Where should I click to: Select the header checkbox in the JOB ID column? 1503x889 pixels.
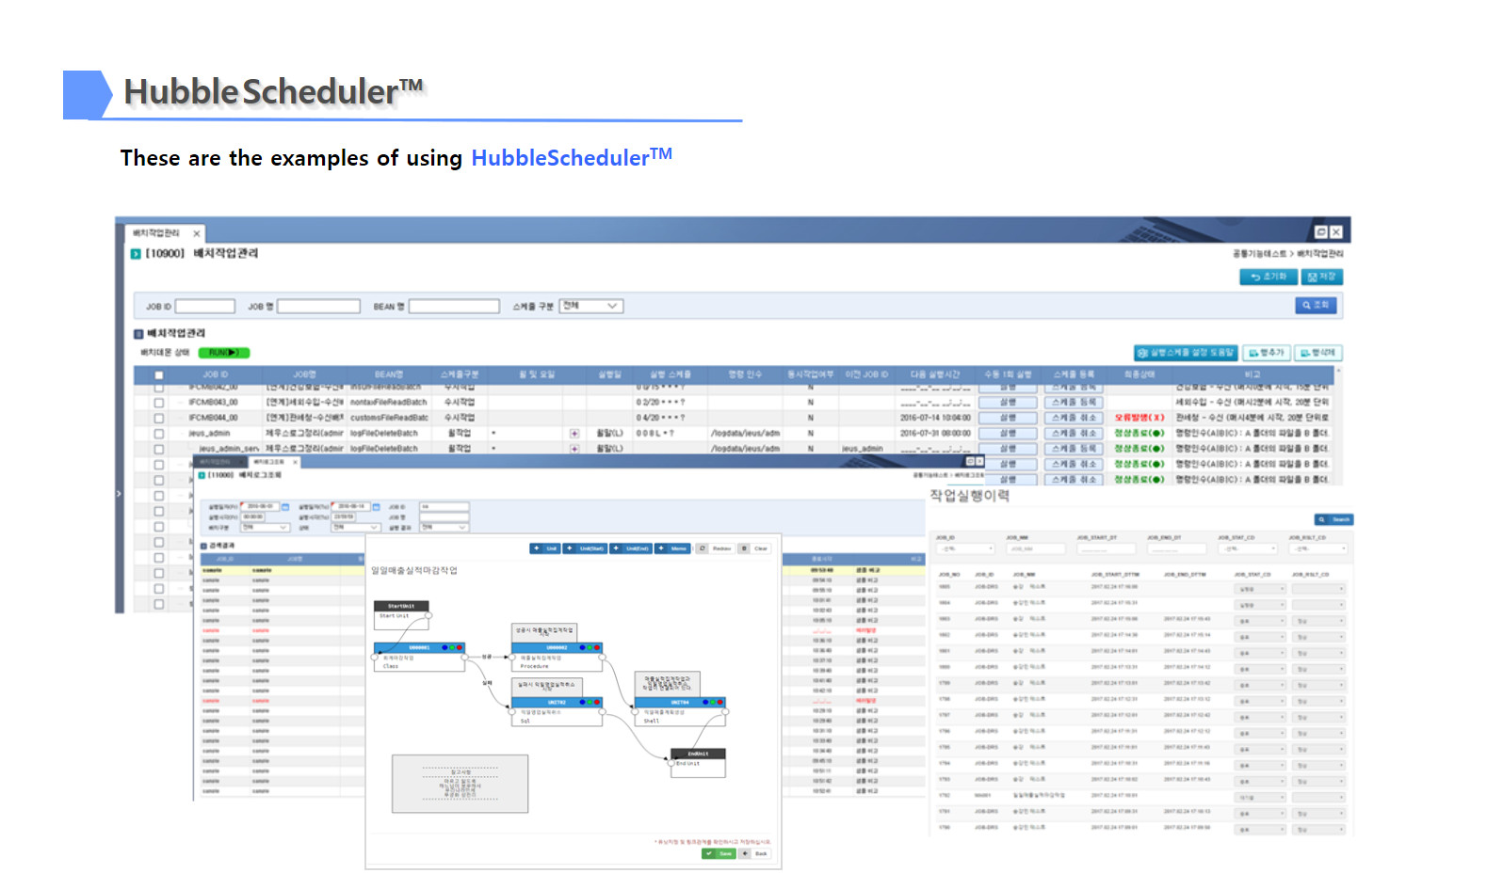pyautogui.click(x=159, y=375)
